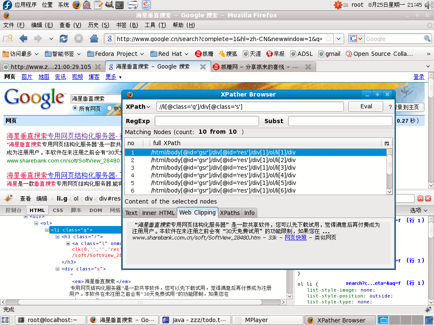Image resolution: width=434 pixels, height=325 pixels.
Task: Click the Firebug minimize red up-arrow icon
Action: (x=420, y=198)
